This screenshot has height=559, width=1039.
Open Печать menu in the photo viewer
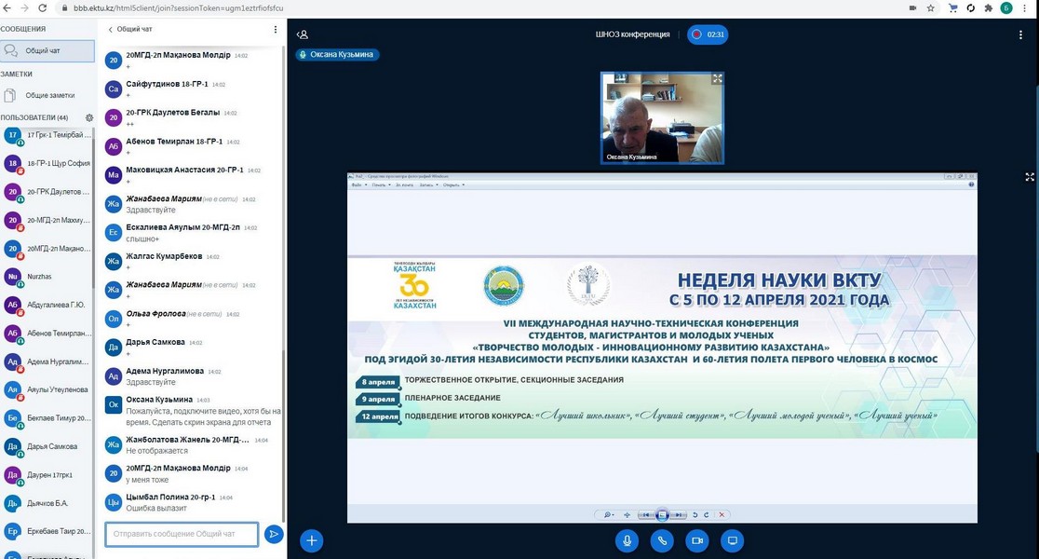[381, 185]
